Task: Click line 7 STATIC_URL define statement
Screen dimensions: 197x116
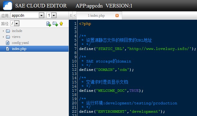Action: click(x=137, y=49)
